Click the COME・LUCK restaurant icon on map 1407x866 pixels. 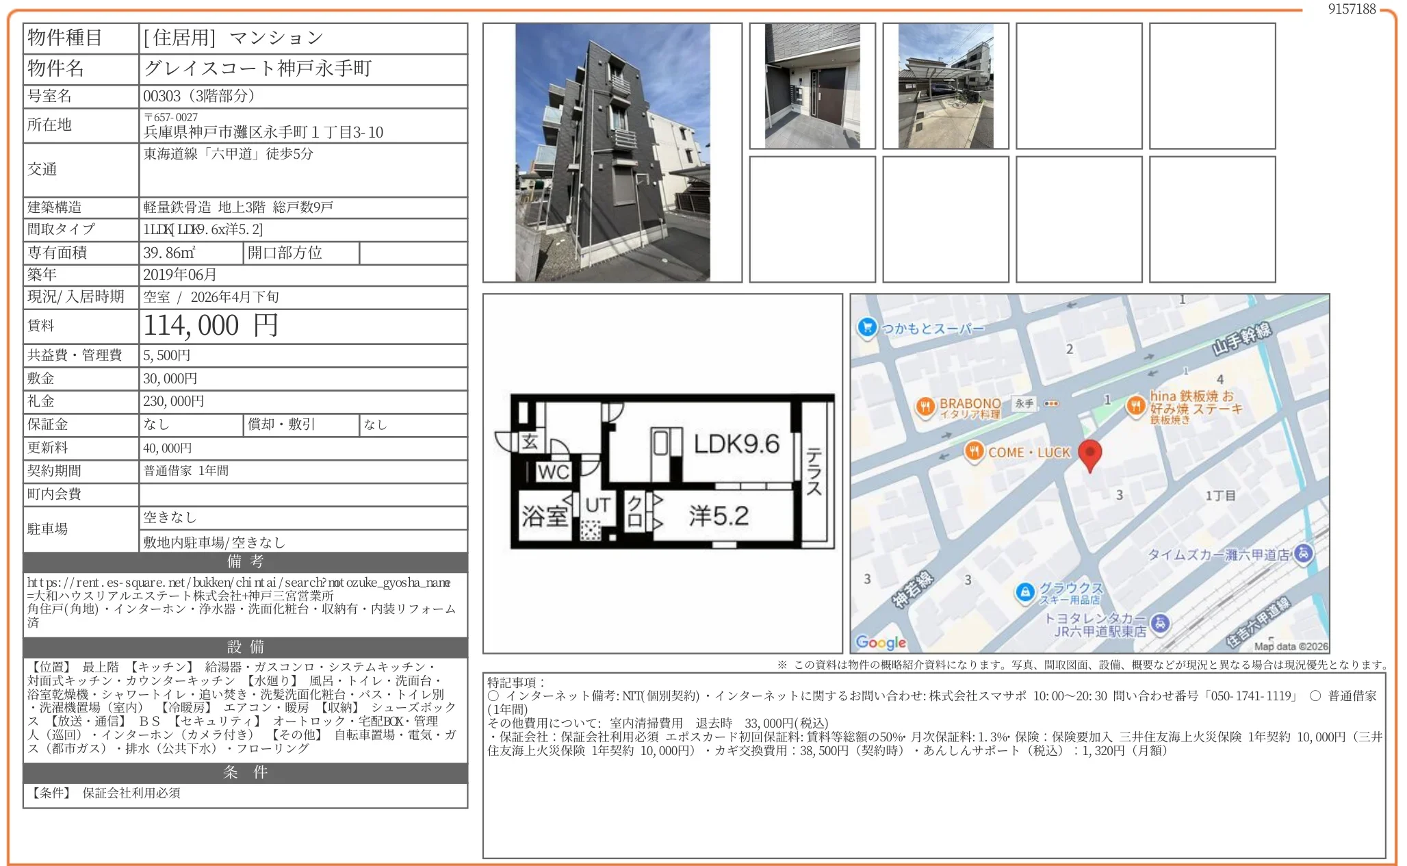click(974, 452)
